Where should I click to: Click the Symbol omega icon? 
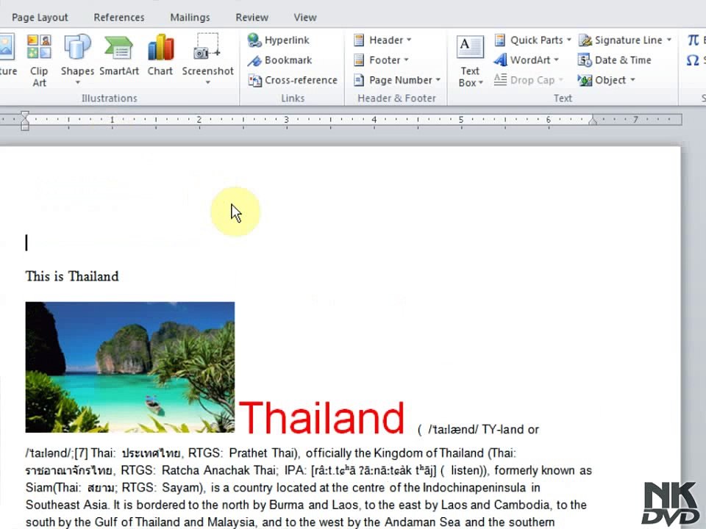tap(693, 60)
